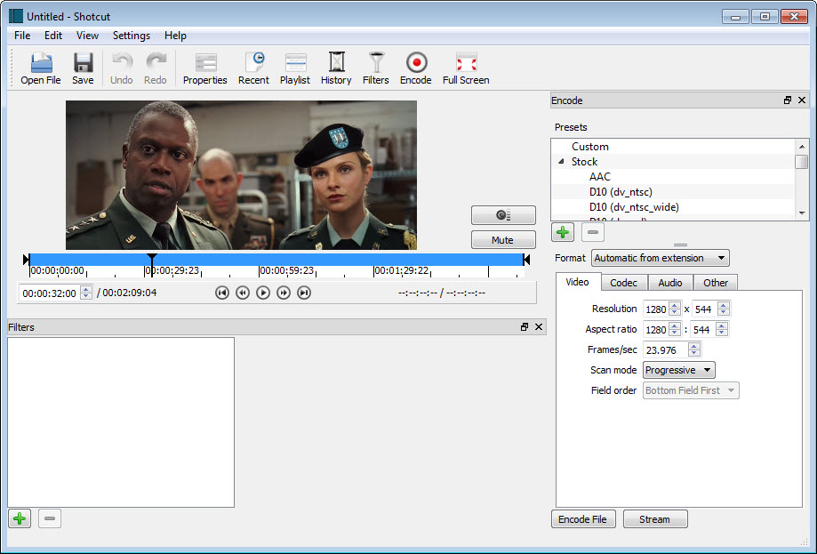Click the Resolution width input field
Image resolution: width=817 pixels, height=554 pixels.
(656, 309)
